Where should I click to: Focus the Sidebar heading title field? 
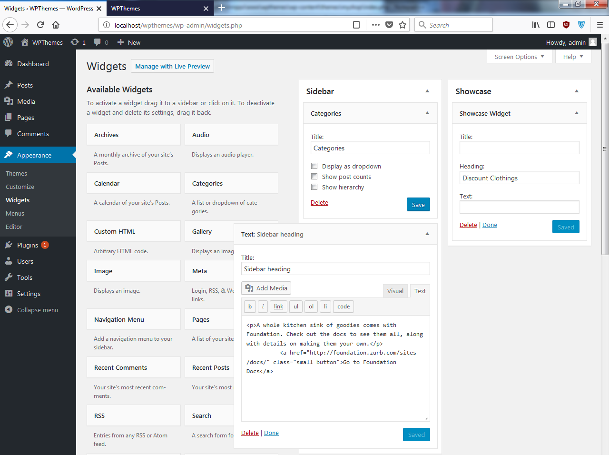point(335,268)
